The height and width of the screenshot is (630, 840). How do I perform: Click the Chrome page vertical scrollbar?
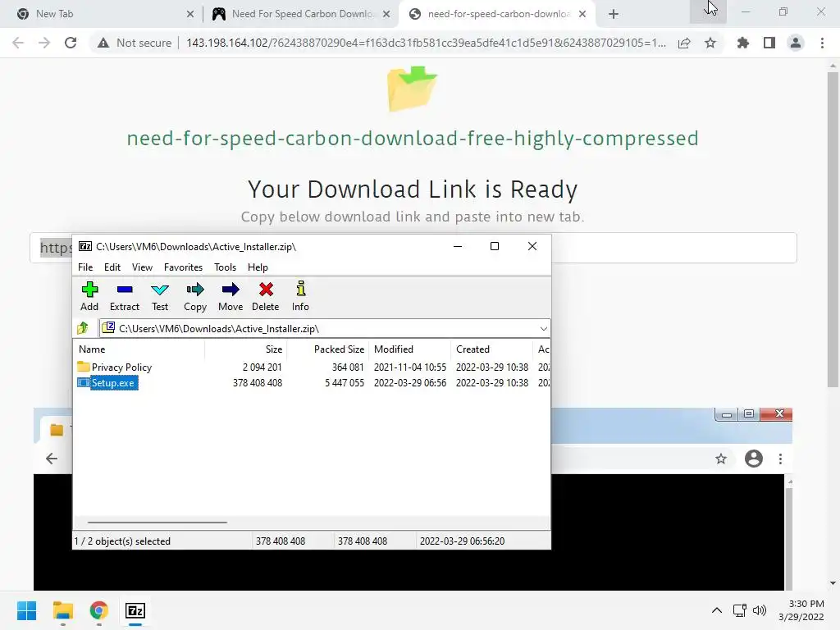click(833, 230)
